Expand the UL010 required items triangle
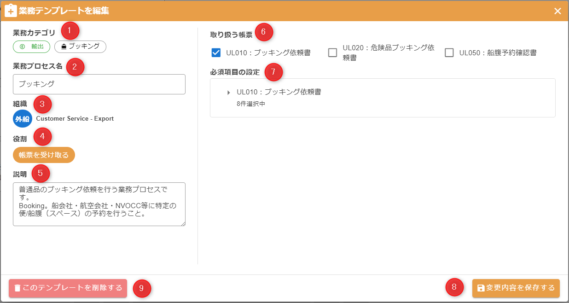The image size is (569, 303). click(x=229, y=93)
